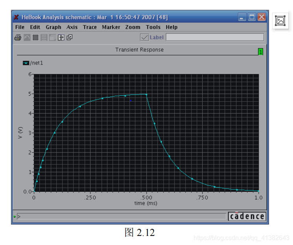Image resolution: width=293 pixels, height=245 pixels.
Task: Click the Label text input field
Action: click(x=215, y=37)
